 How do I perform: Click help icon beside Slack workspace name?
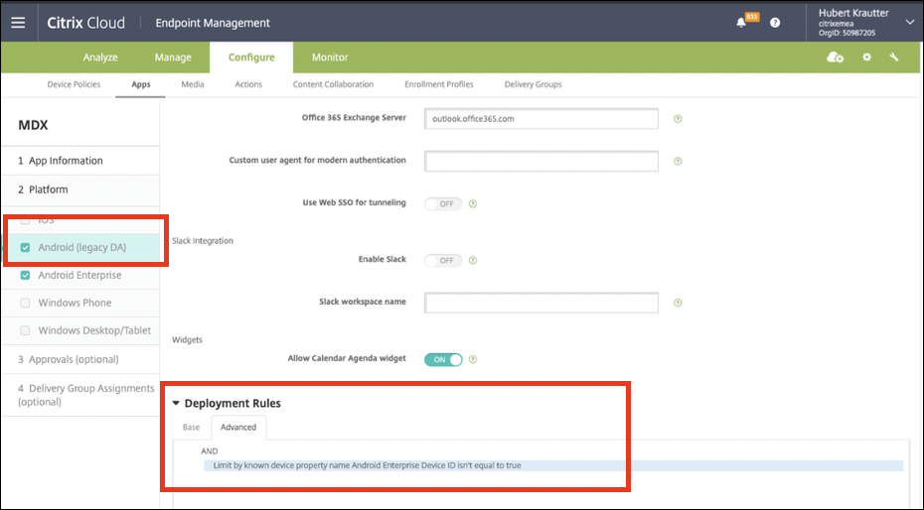pyautogui.click(x=679, y=303)
